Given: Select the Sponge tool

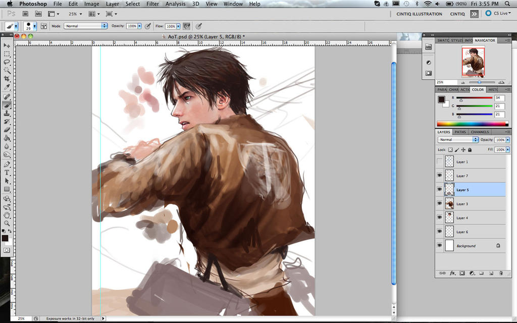Looking at the screenshot, I should 7,154.
